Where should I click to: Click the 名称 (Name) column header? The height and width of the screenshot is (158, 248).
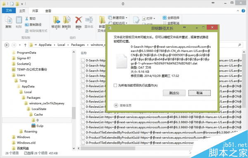(84, 53)
